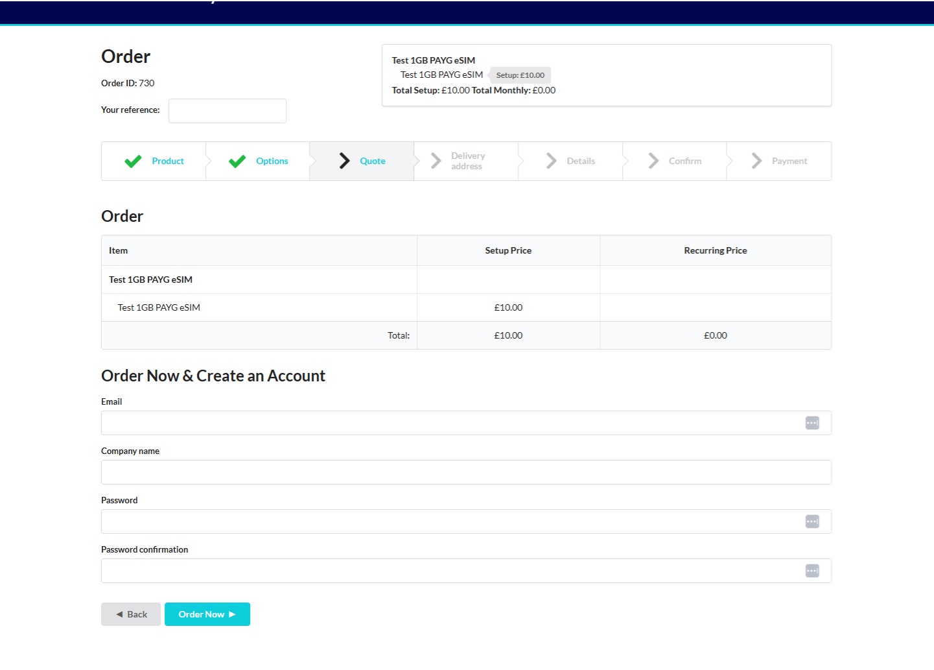Click the Back button
This screenshot has height=670, width=934.
(x=131, y=614)
